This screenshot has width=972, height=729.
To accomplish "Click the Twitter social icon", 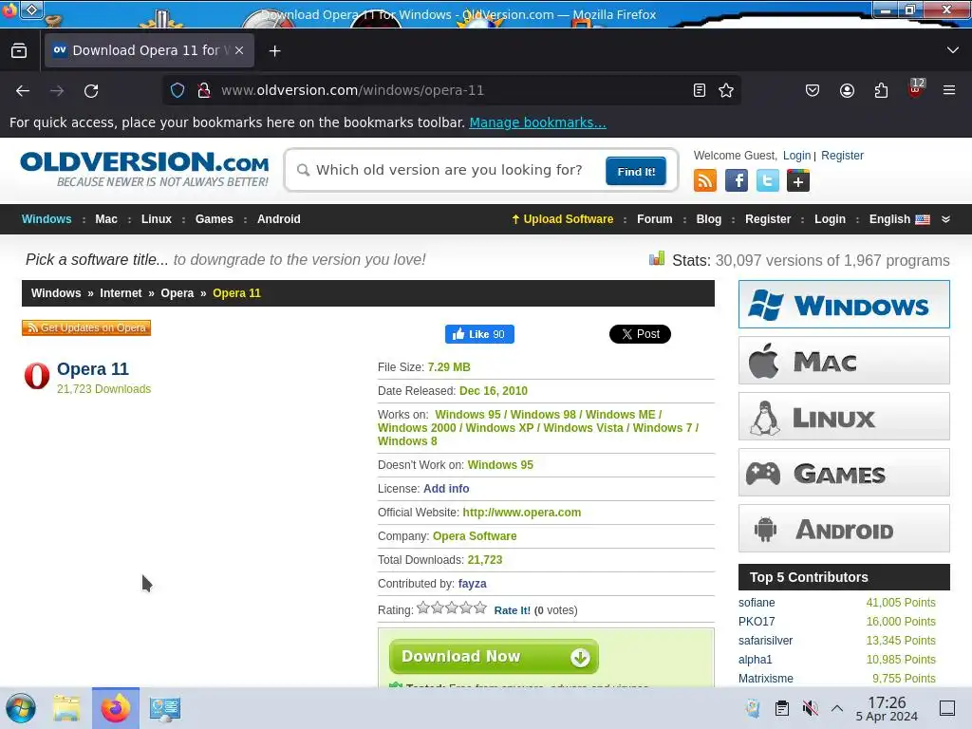I will click(x=767, y=181).
